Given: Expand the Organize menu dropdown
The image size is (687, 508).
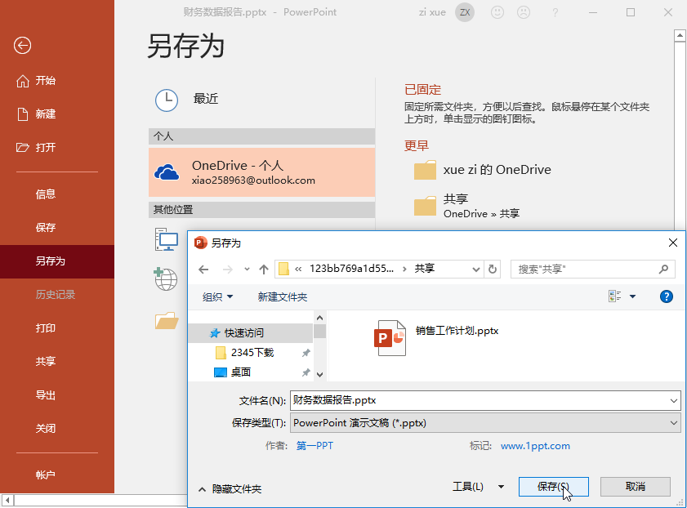Looking at the screenshot, I should coord(218,297).
